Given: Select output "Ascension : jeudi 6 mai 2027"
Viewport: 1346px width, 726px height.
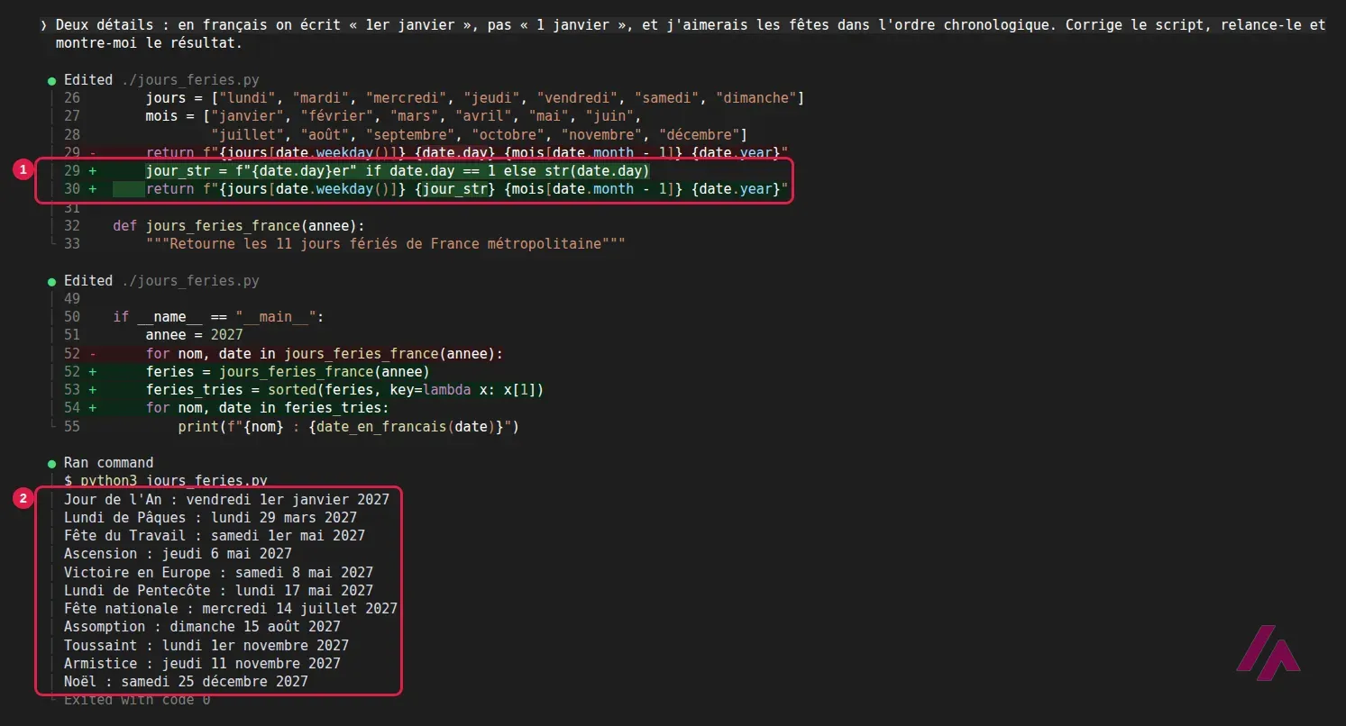Looking at the screenshot, I should pos(178,554).
